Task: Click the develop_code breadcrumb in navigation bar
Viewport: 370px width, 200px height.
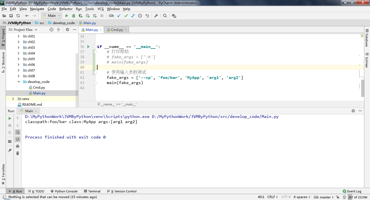Action: tap(61, 23)
